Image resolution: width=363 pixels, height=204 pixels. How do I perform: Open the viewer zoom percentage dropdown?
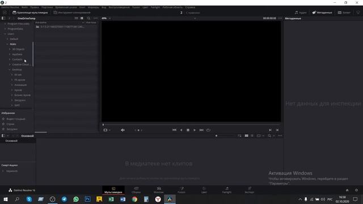pos(106,18)
